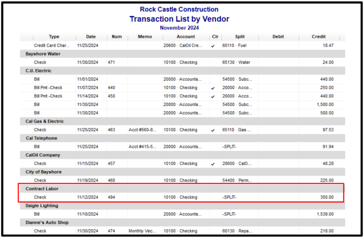The width and height of the screenshot is (364, 238).
Task: Click the cleared checkmark for check 457
Action: 213,164
